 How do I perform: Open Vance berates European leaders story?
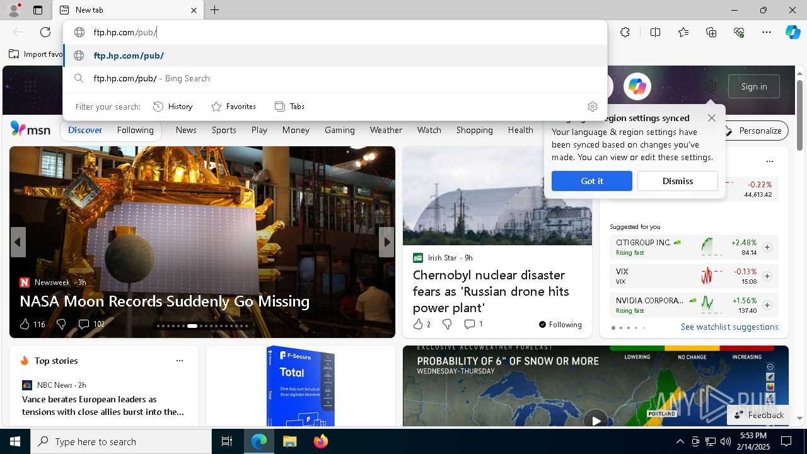(103, 405)
